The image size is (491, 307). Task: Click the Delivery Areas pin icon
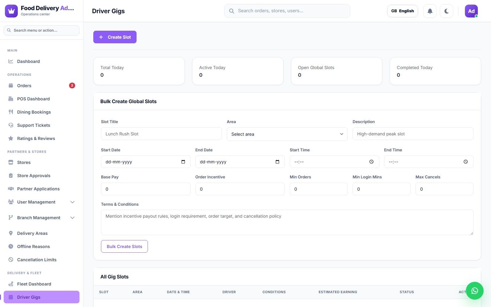pos(11,233)
